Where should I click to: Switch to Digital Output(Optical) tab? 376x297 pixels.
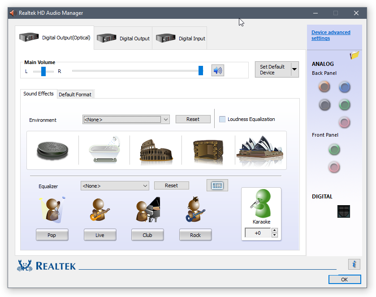tap(55, 38)
